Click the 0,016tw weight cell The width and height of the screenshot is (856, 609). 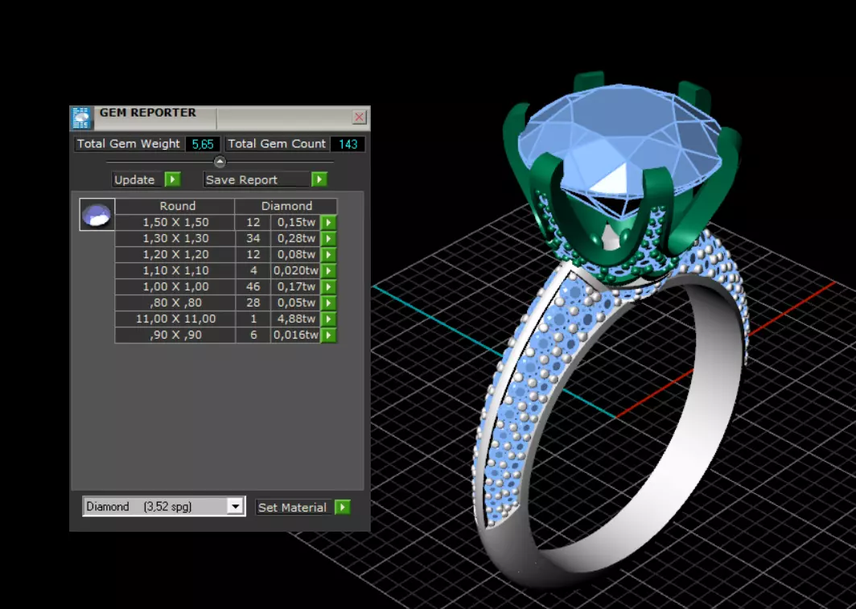(x=295, y=335)
